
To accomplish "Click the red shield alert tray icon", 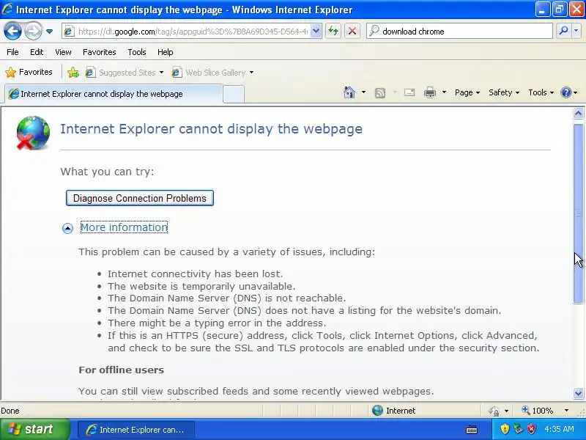I will tap(531, 429).
